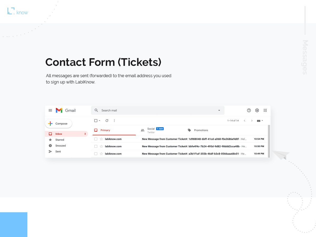316x237 pixels.
Task: Check the box for the 10:50 PM email
Action: click(96, 146)
